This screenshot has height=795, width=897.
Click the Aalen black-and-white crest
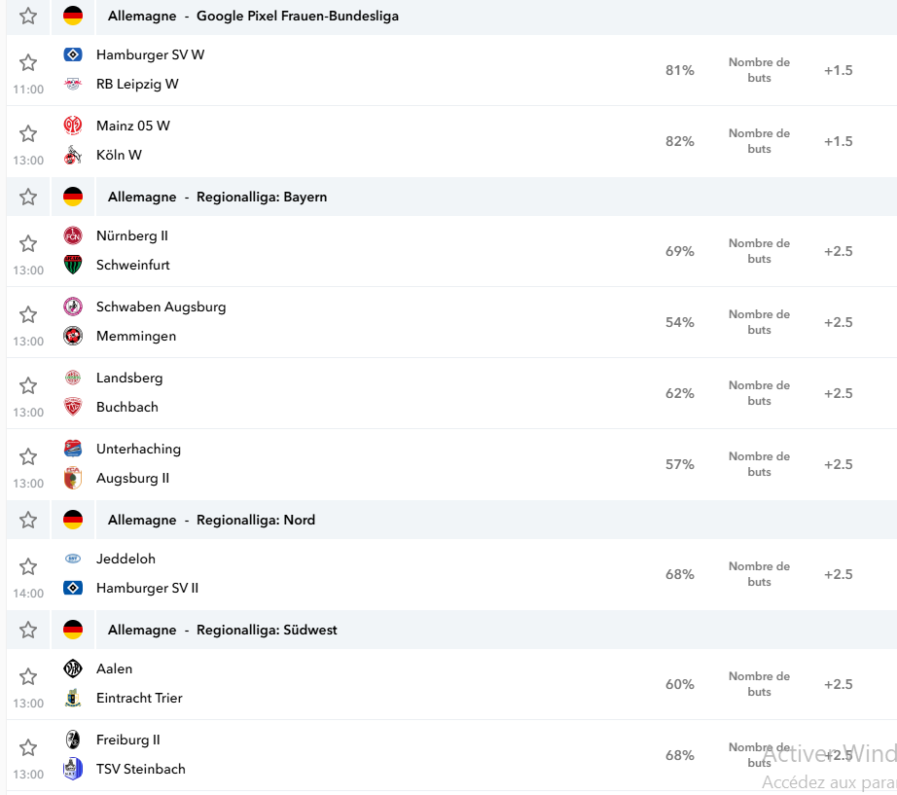click(73, 668)
